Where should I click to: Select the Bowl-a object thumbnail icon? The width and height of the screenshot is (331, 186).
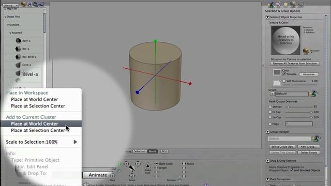click(19, 40)
